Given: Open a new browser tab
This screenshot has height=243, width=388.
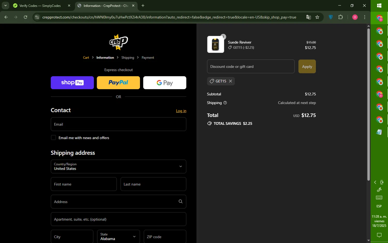Looking at the screenshot, I should point(143,5).
